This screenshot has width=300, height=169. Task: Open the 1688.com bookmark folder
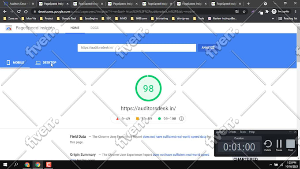(139, 19)
